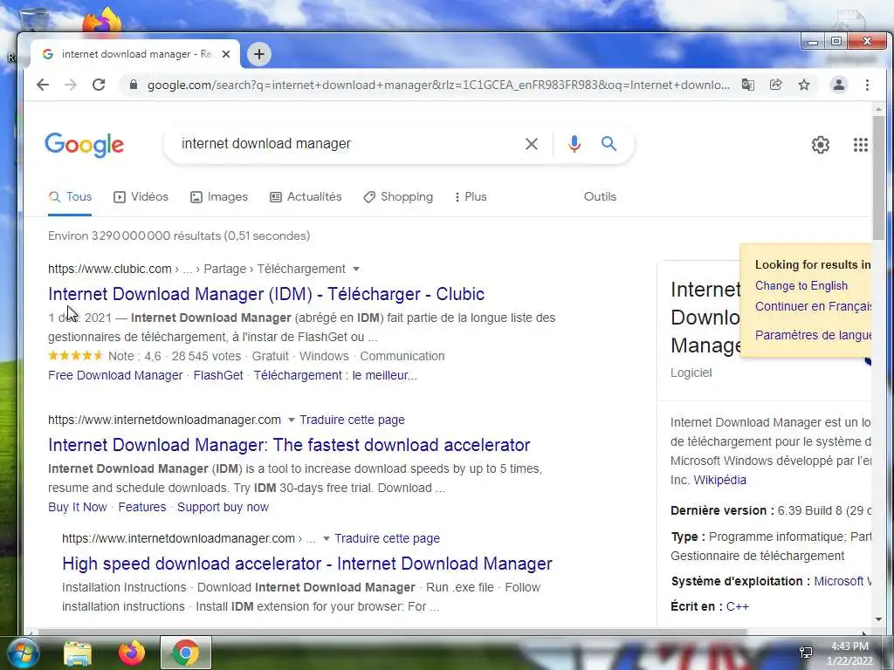This screenshot has width=894, height=670.
Task: Open the Wikipédia link in knowledge panel
Action: 719,481
